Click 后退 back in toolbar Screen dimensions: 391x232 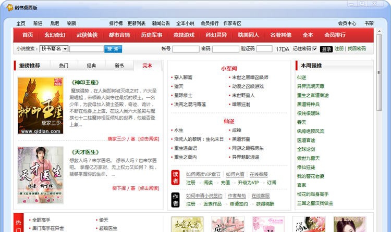(x=55, y=23)
